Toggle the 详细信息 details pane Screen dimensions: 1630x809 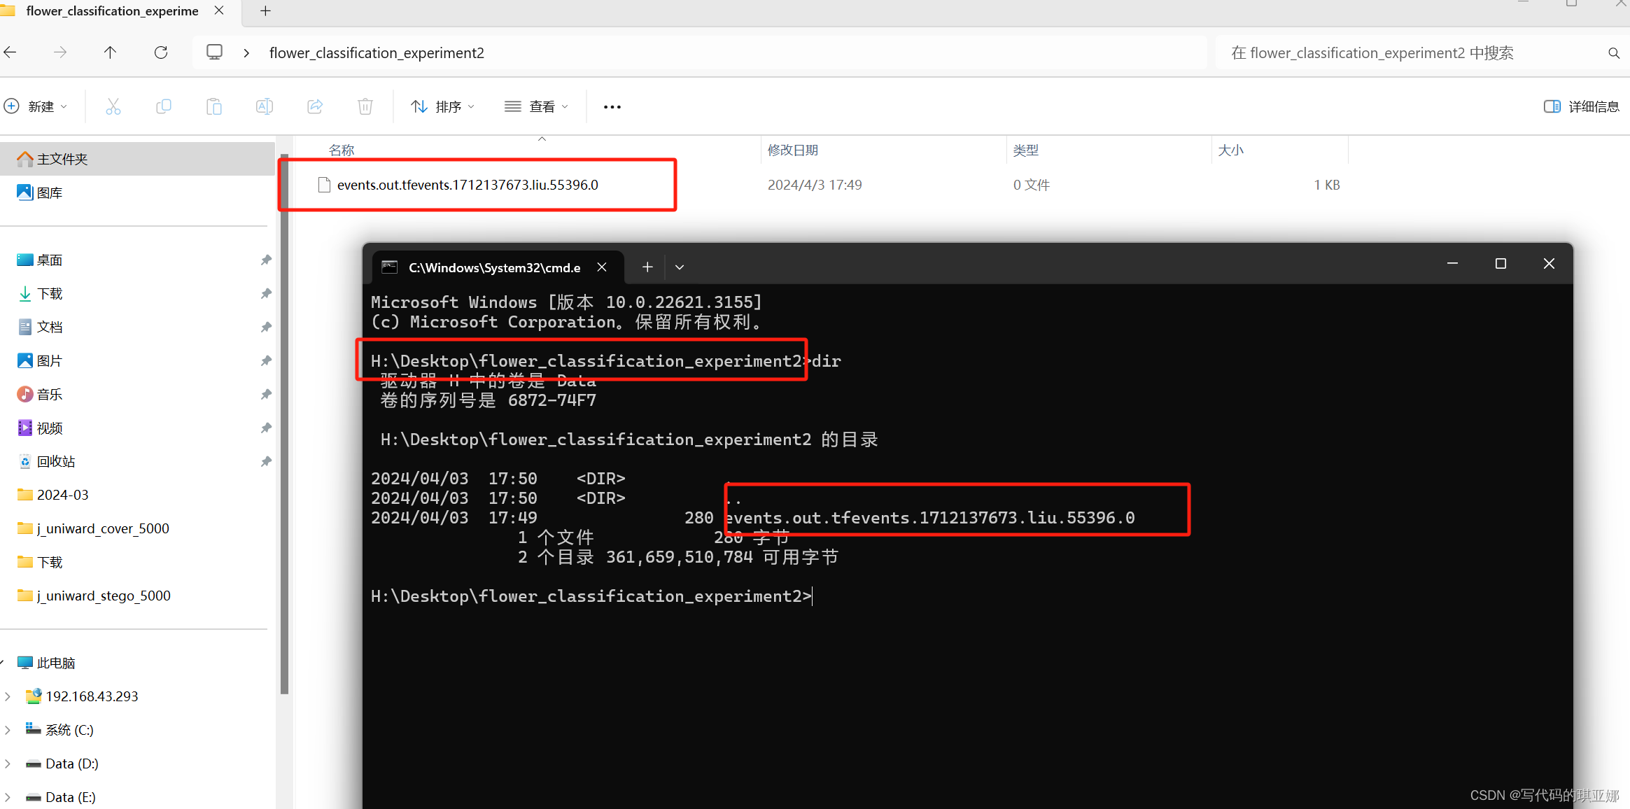coord(1581,106)
